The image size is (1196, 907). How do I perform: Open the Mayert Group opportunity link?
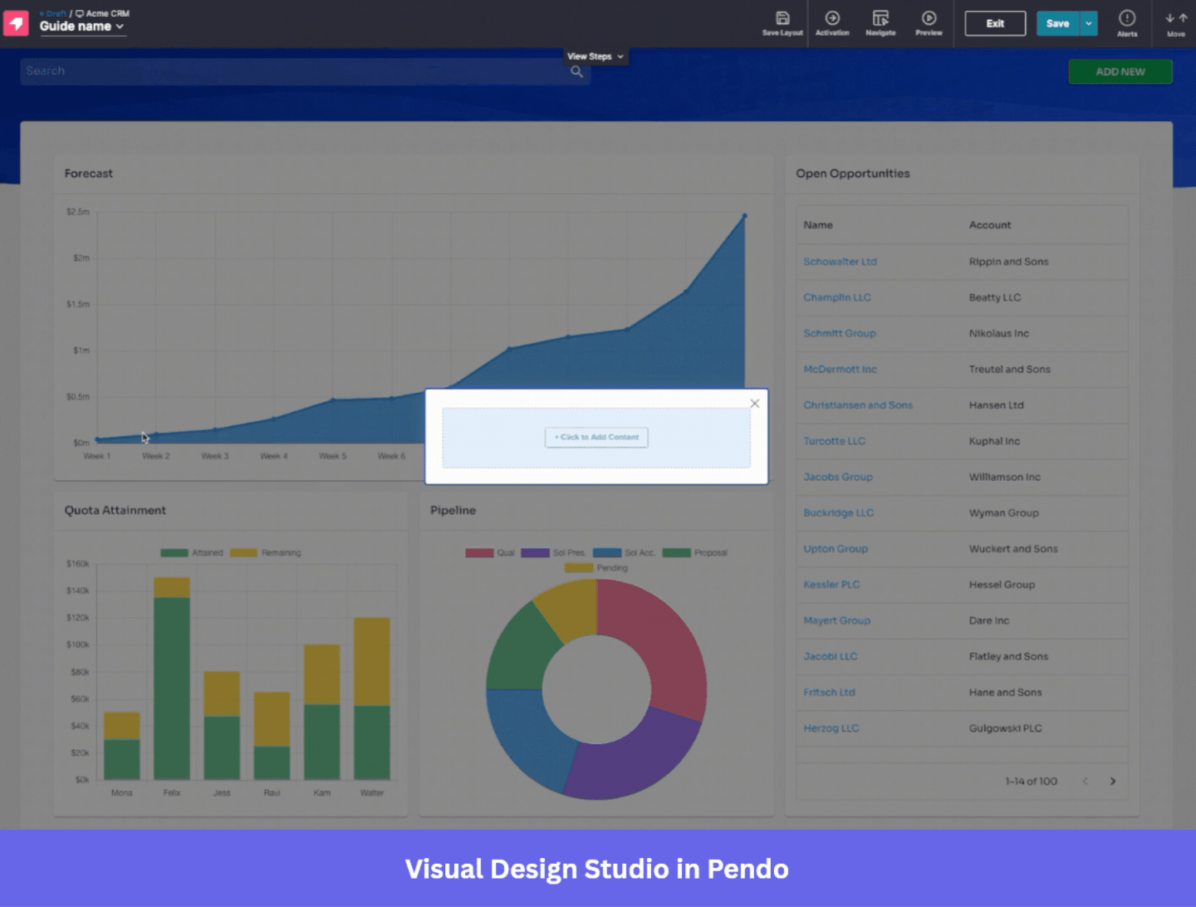836,620
